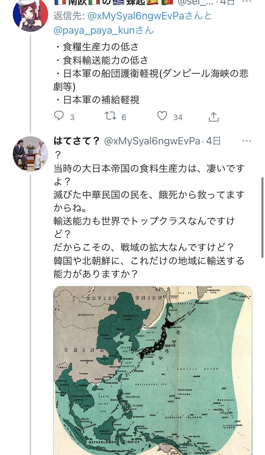Tap the はてさて？ display name

tap(77, 141)
